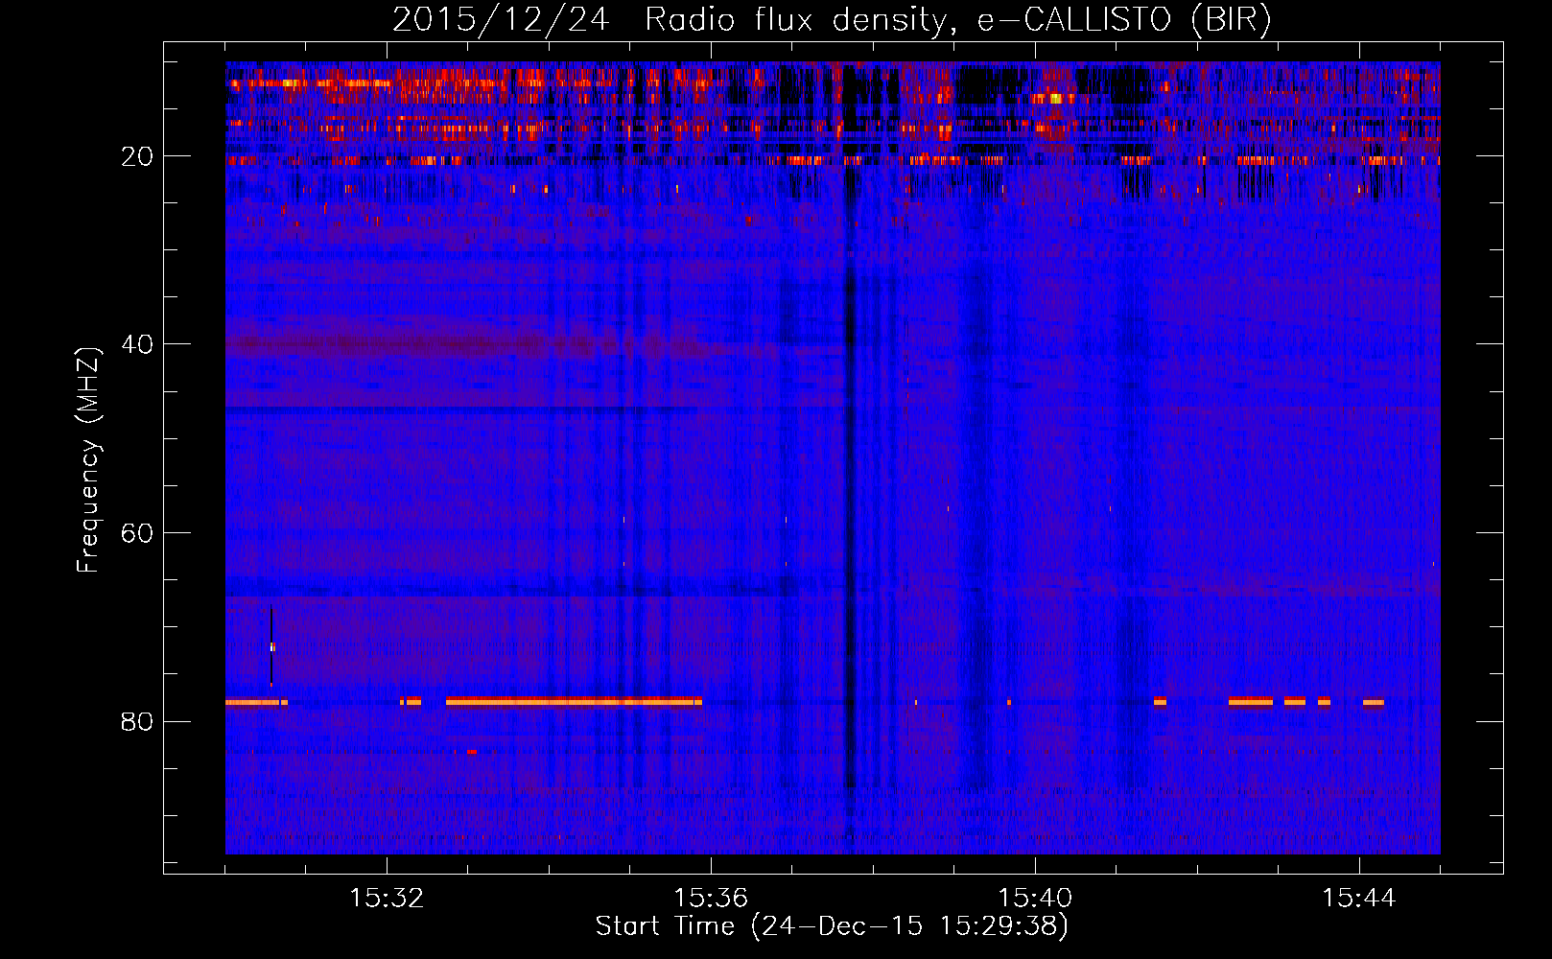Click the '15:40' time tick label
The height and width of the screenshot is (959, 1552).
[1035, 899]
